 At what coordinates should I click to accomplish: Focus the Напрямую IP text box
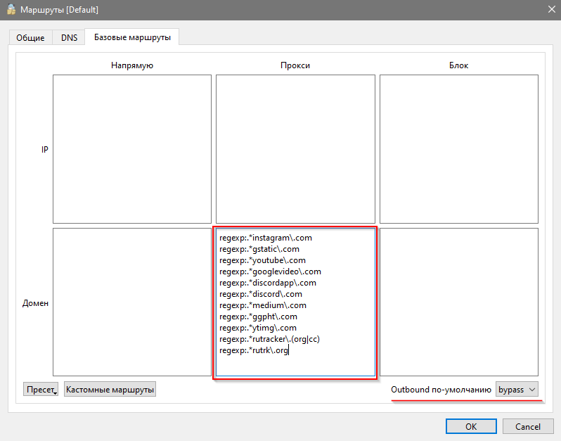131,149
